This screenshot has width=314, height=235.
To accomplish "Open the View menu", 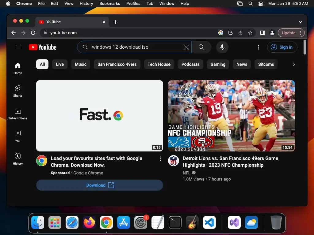I will [69, 3].
